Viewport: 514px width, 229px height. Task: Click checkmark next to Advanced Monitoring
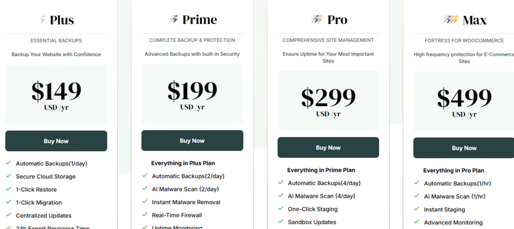417,222
